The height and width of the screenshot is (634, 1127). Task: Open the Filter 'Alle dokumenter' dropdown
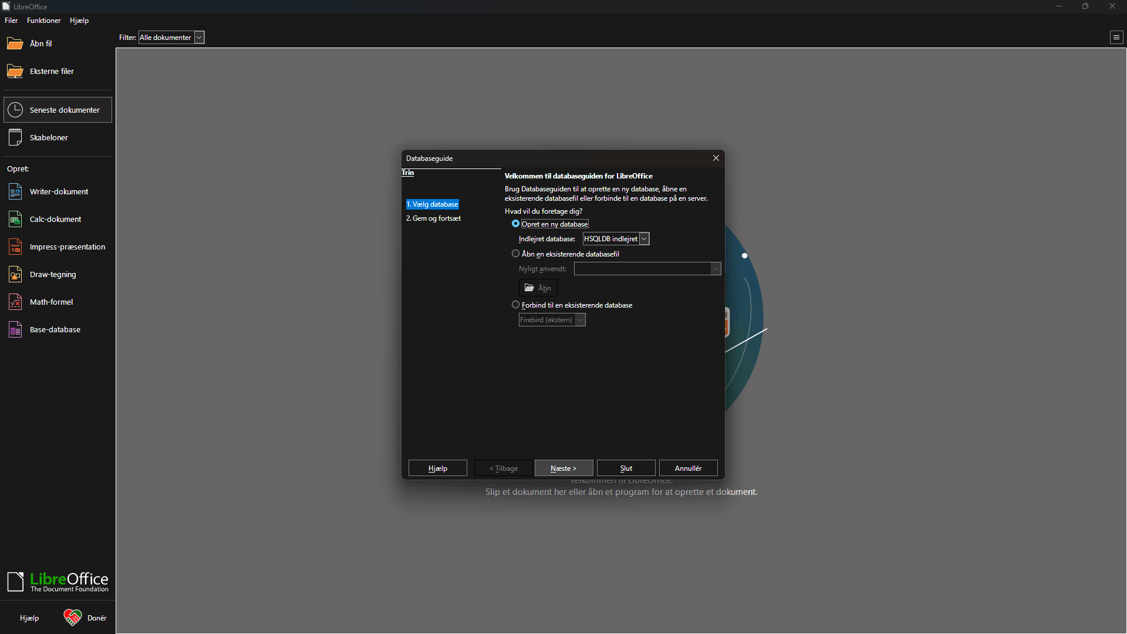[199, 37]
